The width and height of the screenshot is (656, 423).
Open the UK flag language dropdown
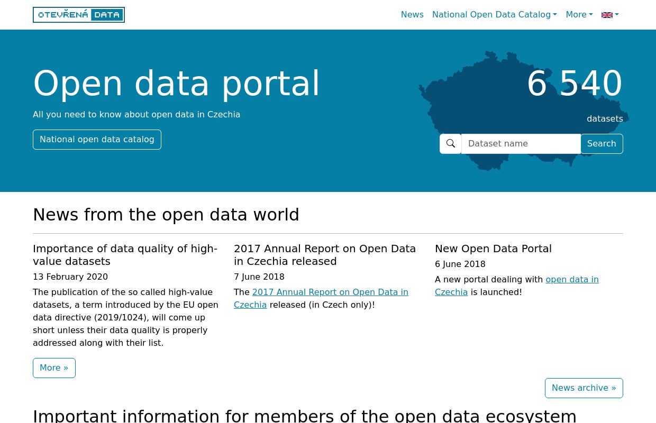610,15
